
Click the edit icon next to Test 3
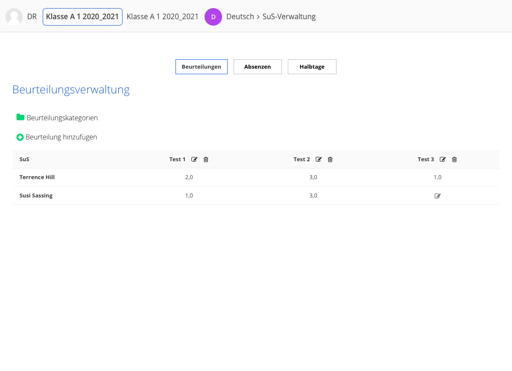tap(443, 159)
